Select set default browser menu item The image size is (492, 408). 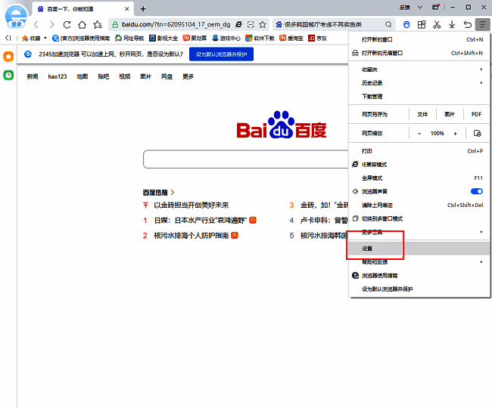pyautogui.click(x=419, y=289)
